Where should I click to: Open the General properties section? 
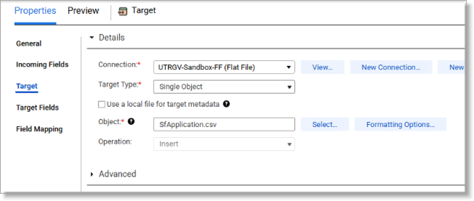coord(29,44)
